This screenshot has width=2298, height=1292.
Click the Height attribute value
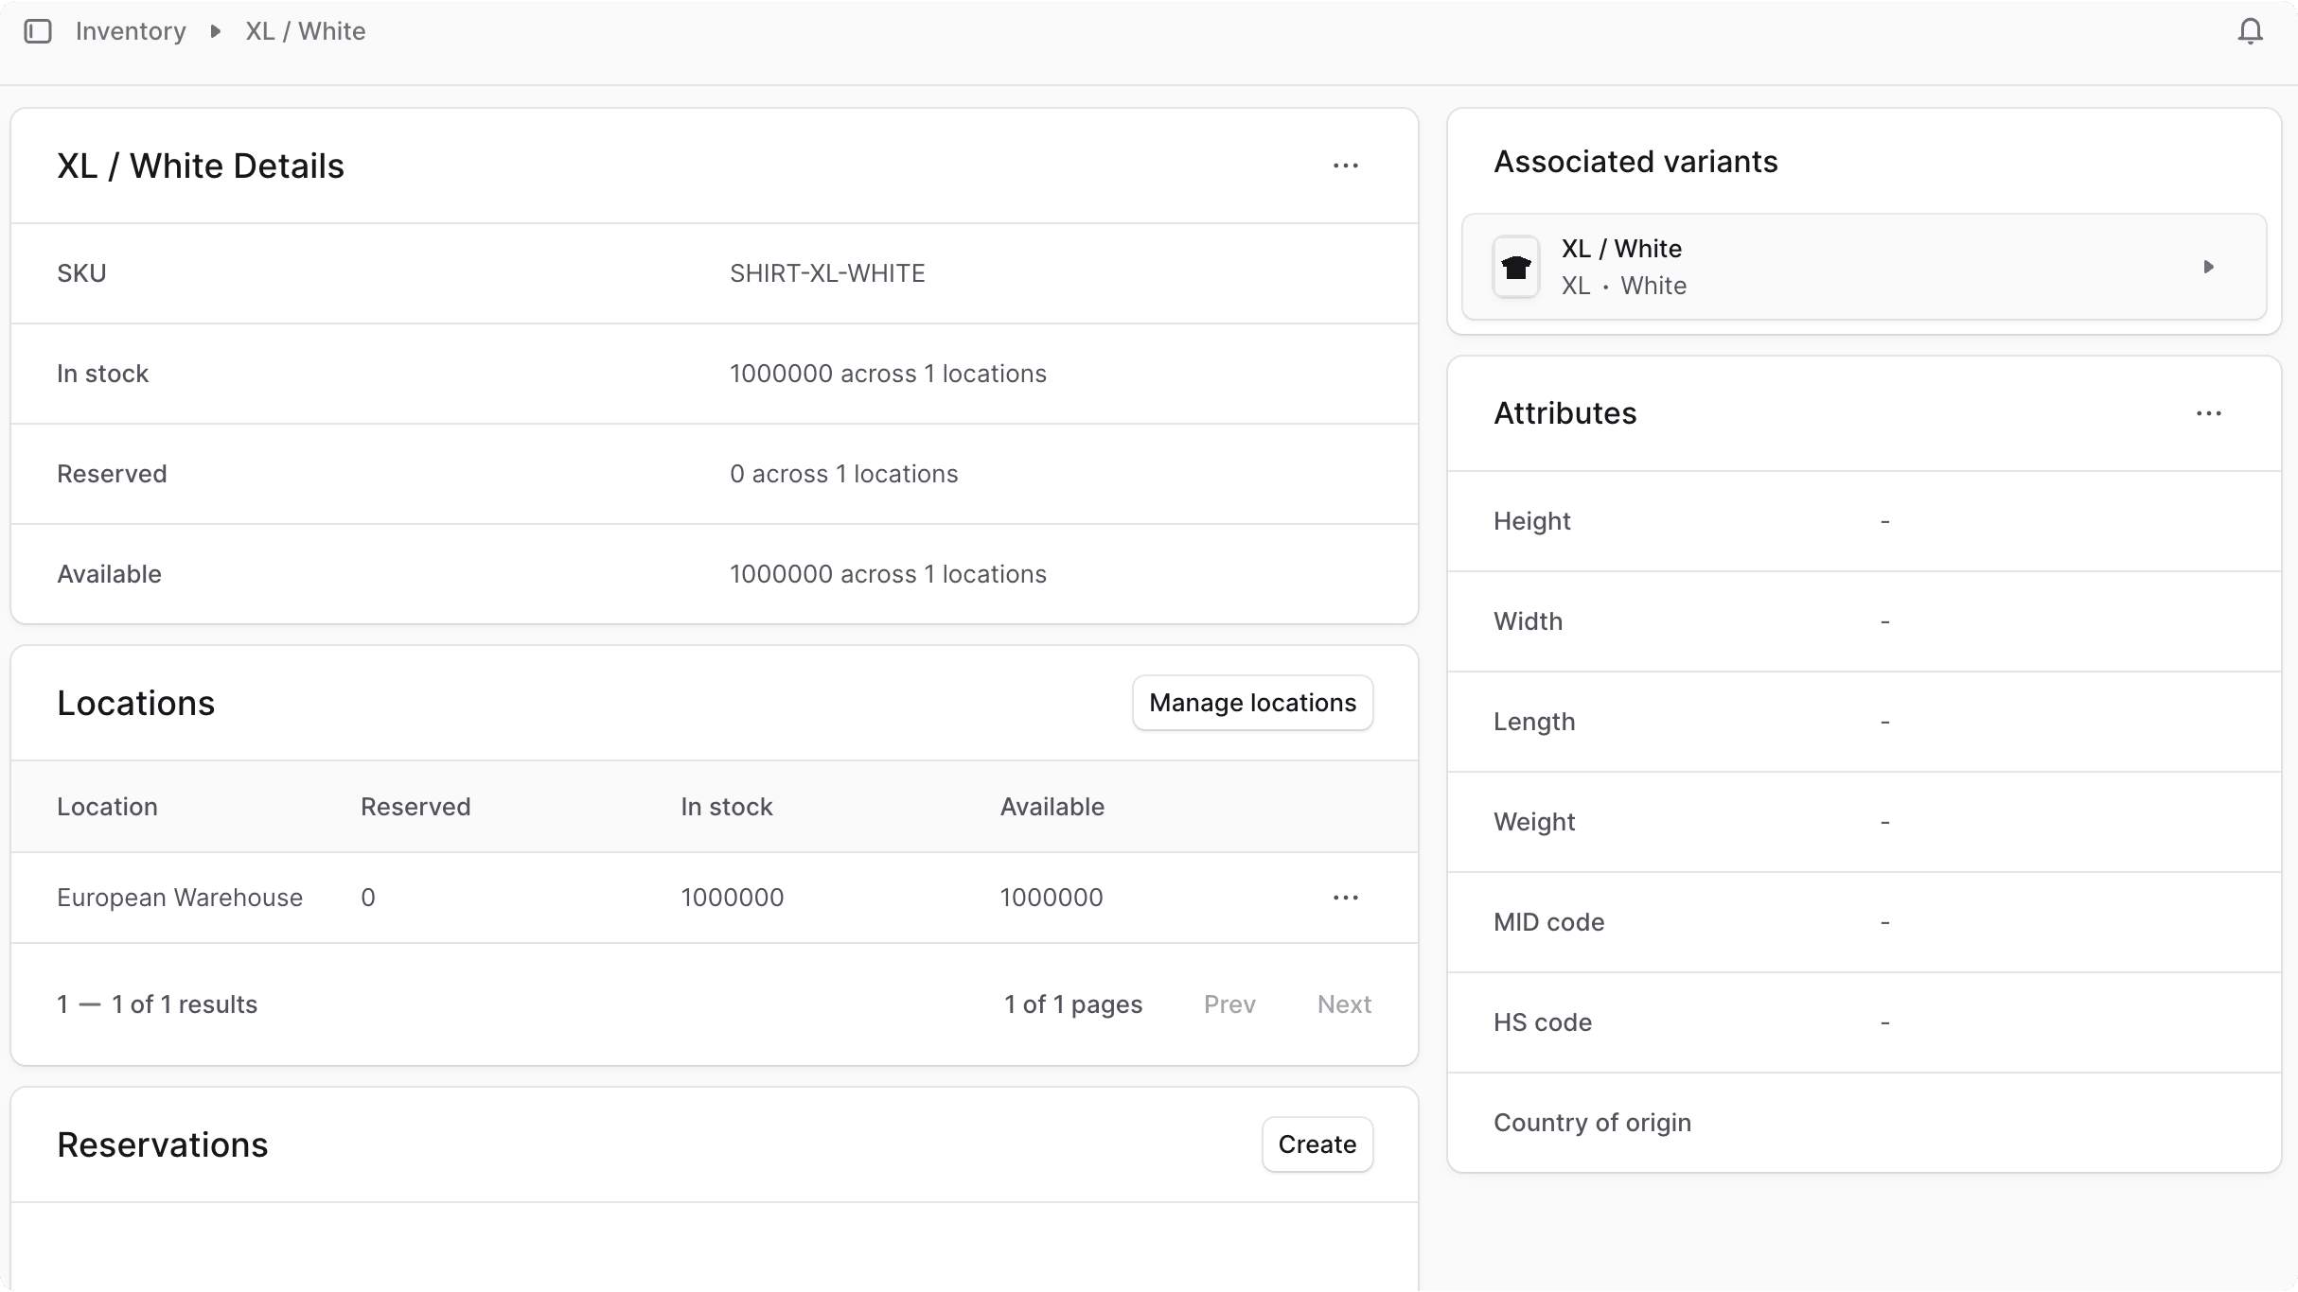point(1883,521)
